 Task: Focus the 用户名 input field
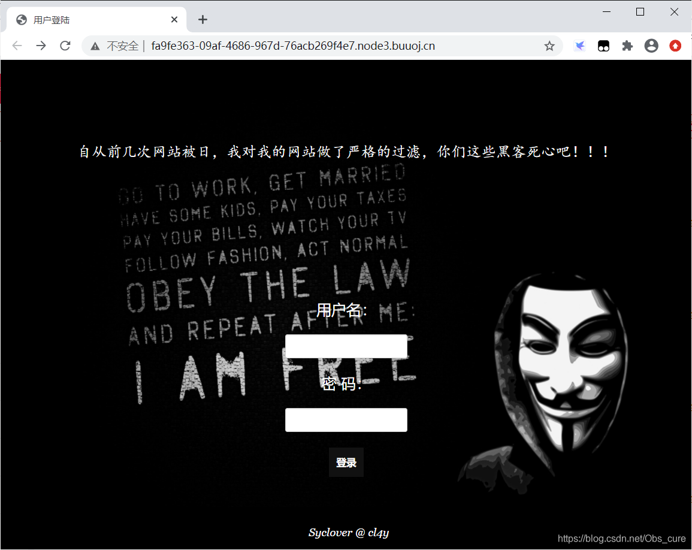pos(346,346)
